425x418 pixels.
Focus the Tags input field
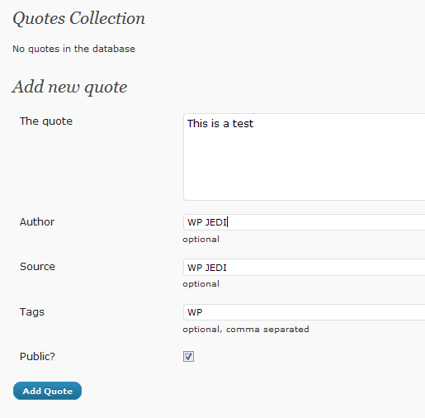click(304, 312)
